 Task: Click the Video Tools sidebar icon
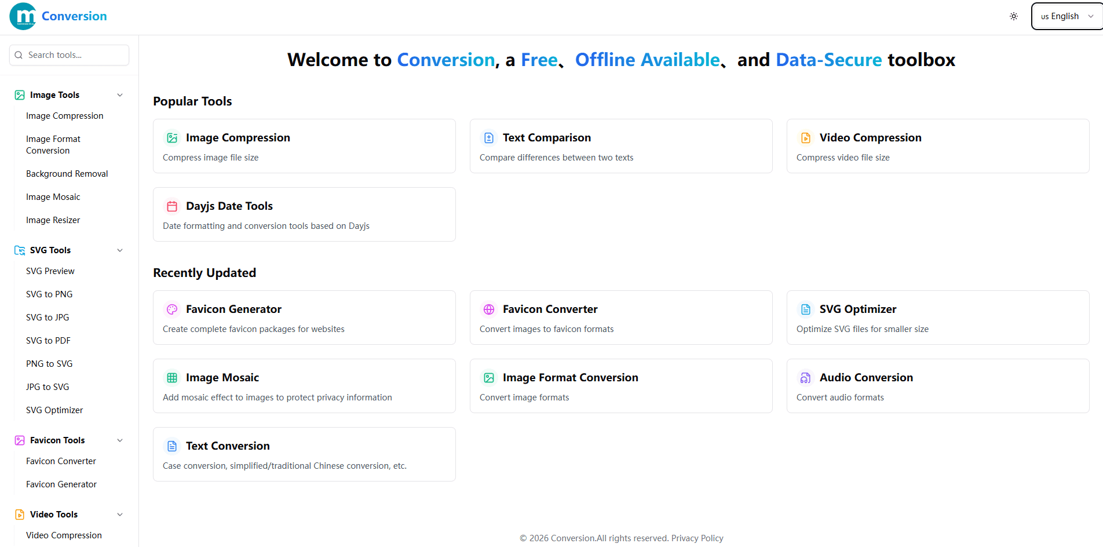click(20, 515)
